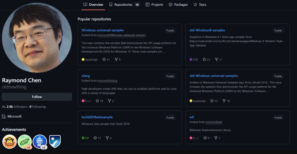The height and width of the screenshot is (154, 297).
Task: Open forks count of build2018setssample repo
Action: 109,138
